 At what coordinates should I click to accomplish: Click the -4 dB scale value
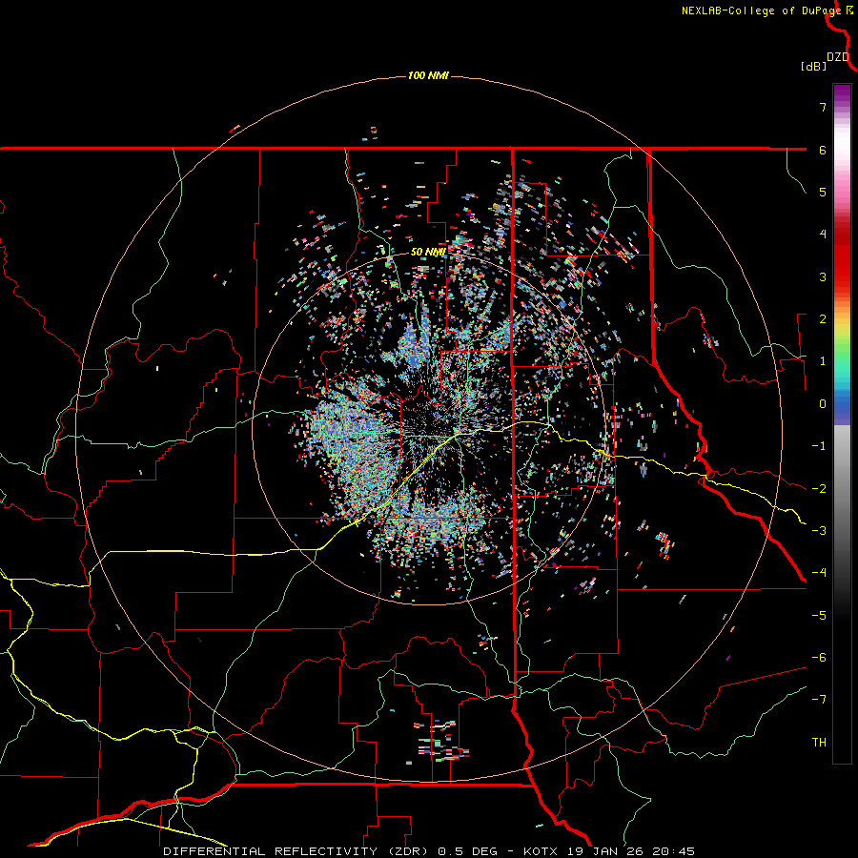coord(819,573)
